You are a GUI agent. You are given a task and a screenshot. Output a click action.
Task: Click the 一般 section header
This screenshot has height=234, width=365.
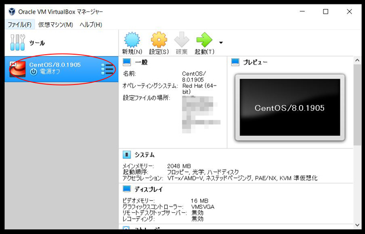coord(141,62)
